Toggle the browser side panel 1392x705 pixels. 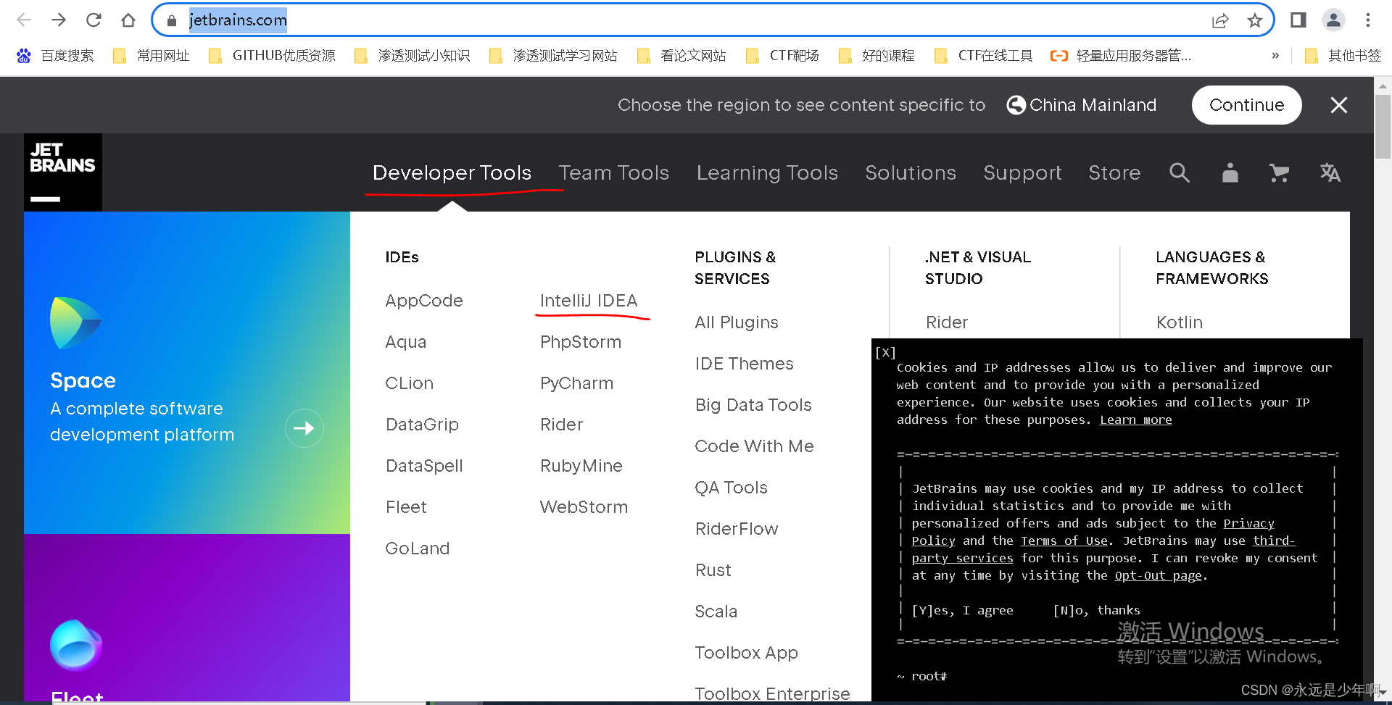click(1298, 20)
